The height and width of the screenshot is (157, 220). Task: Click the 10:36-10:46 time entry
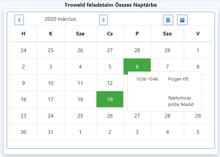coord(147,79)
